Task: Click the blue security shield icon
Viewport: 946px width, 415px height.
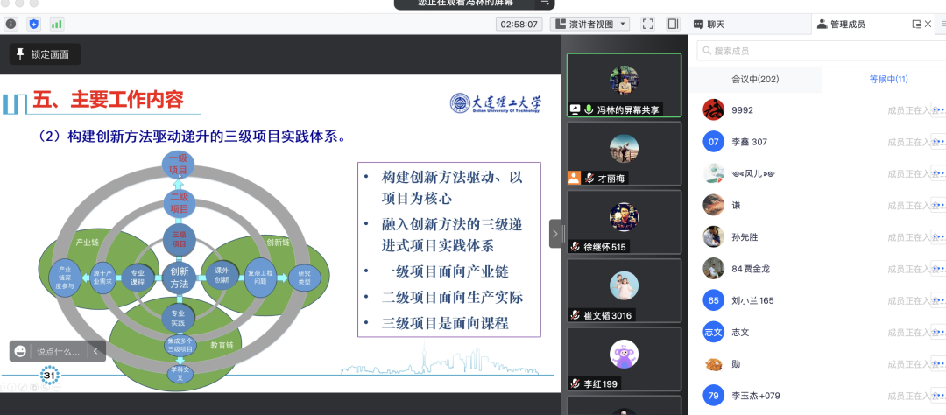Action: coord(34,25)
